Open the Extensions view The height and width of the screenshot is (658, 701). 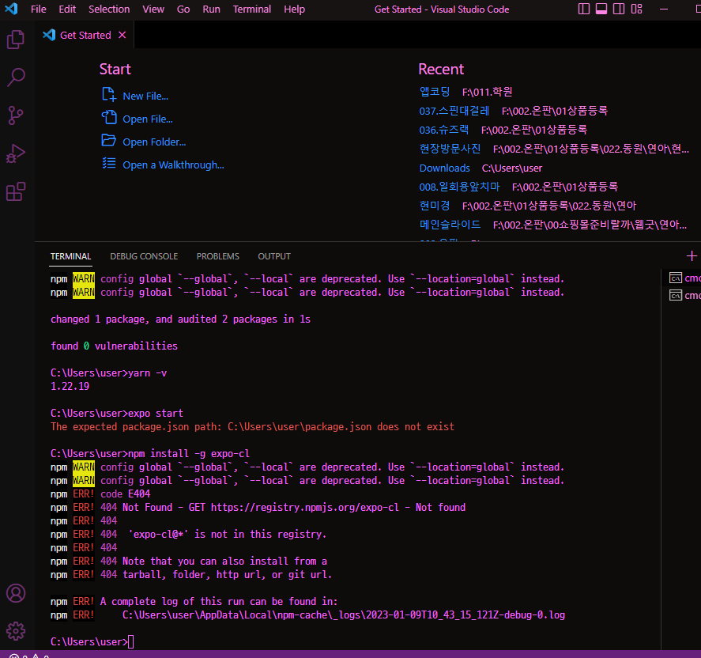[x=16, y=191]
